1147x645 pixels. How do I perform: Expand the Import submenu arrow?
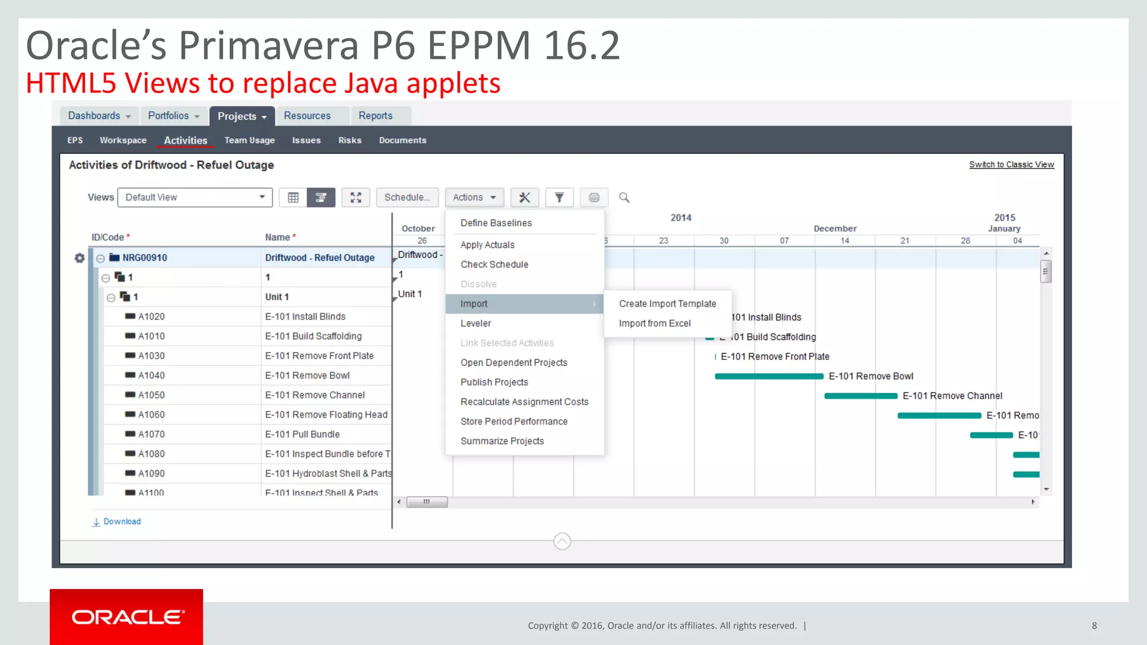[x=594, y=304]
